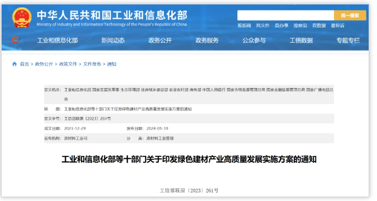The height and width of the screenshot is (201, 377).
Task: Open 政策文件 breadcrumb link
Action: coord(68,64)
